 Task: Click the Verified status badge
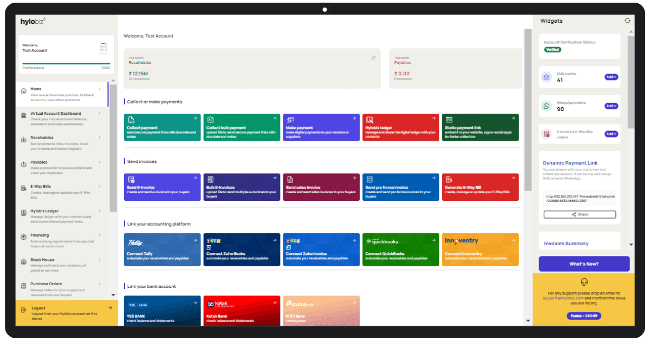552,49
